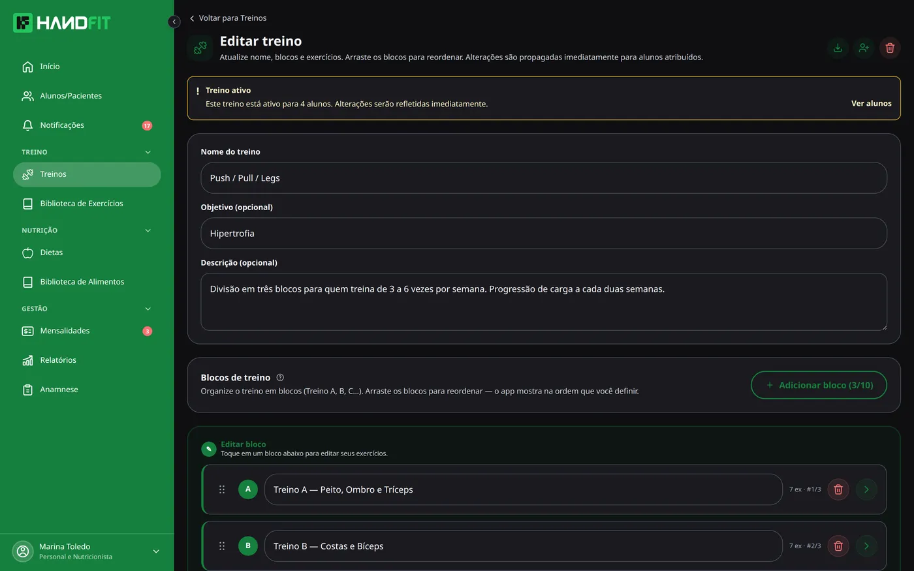Viewport: 914px width, 571px height.
Task: Click Ver alunos in the active warning
Action: pos(871,103)
